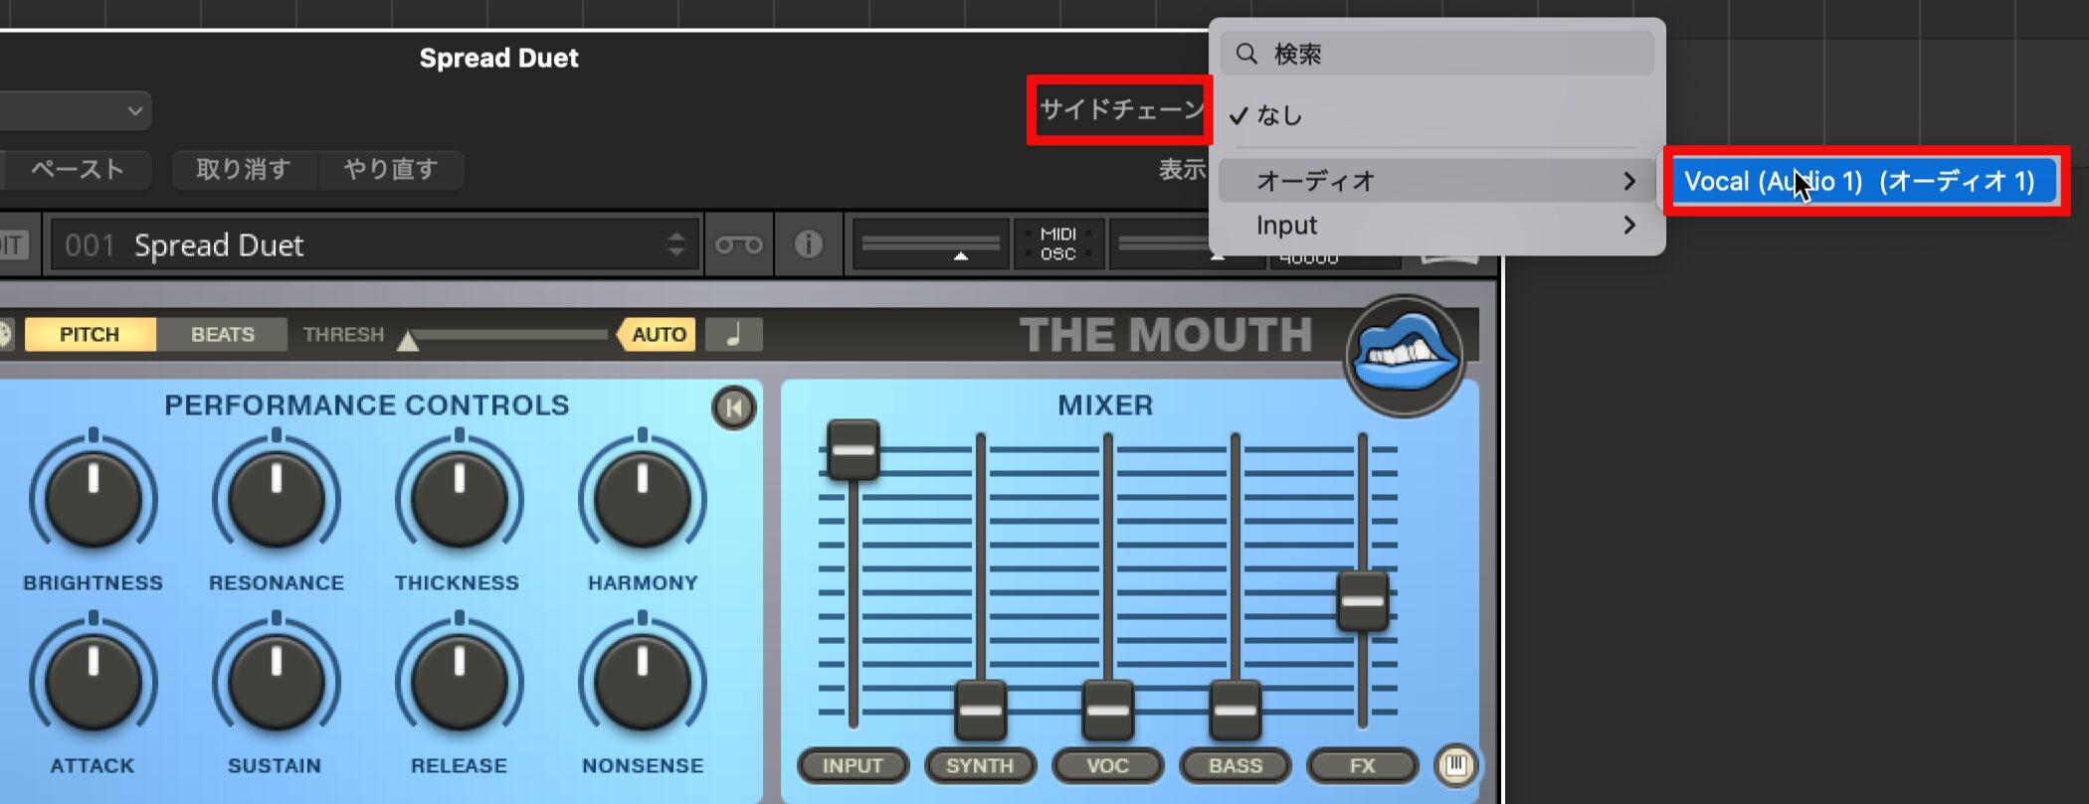Toggle the keyboard icon beside FX button
This screenshot has width=2089, height=804.
(x=1456, y=765)
